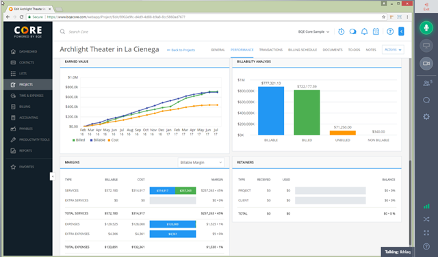Toggle fullscreen in meeting panel
The height and width of the screenshot is (257, 438).
point(426,232)
